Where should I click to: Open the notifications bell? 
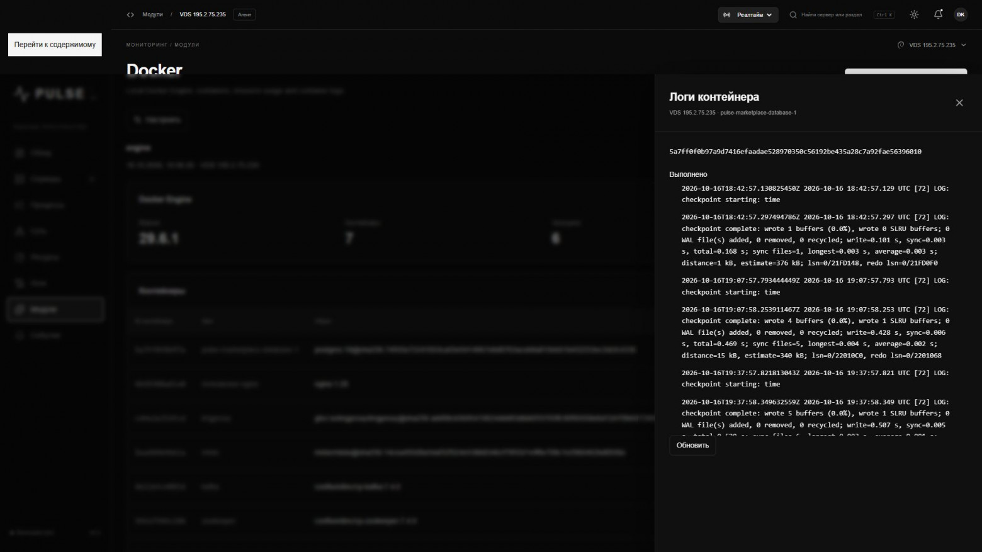938,14
